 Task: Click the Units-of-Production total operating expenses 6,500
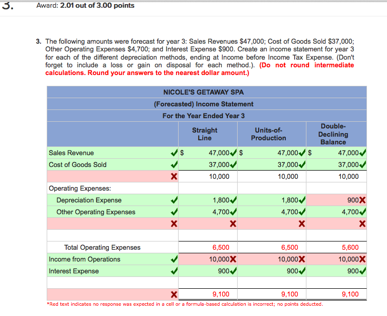[289, 247]
